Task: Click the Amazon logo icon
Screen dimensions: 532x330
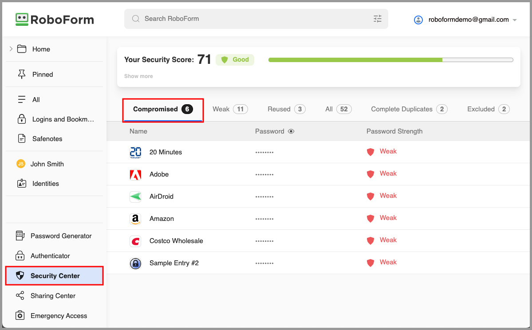Action: (x=135, y=219)
